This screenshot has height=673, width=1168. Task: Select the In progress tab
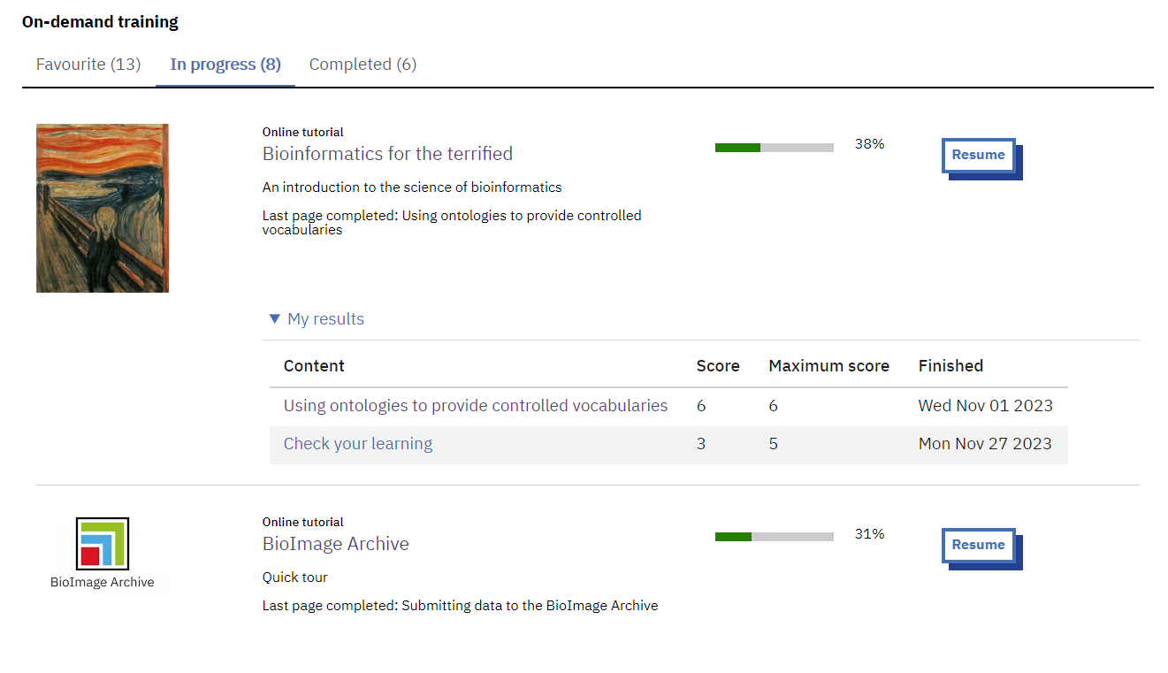pos(225,64)
